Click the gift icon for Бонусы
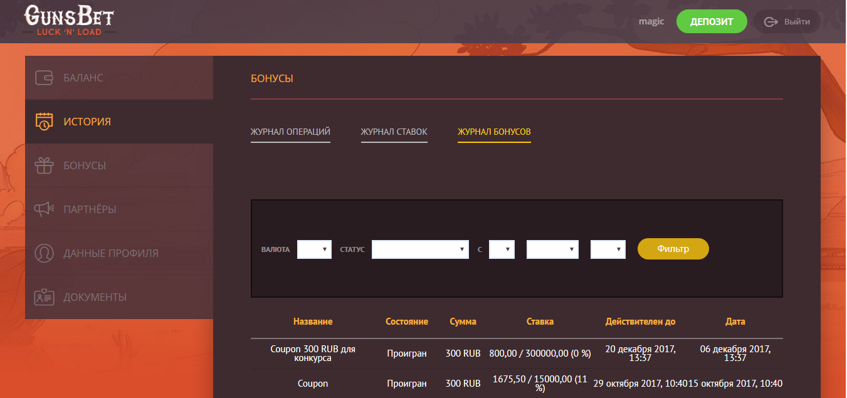 pyautogui.click(x=43, y=165)
